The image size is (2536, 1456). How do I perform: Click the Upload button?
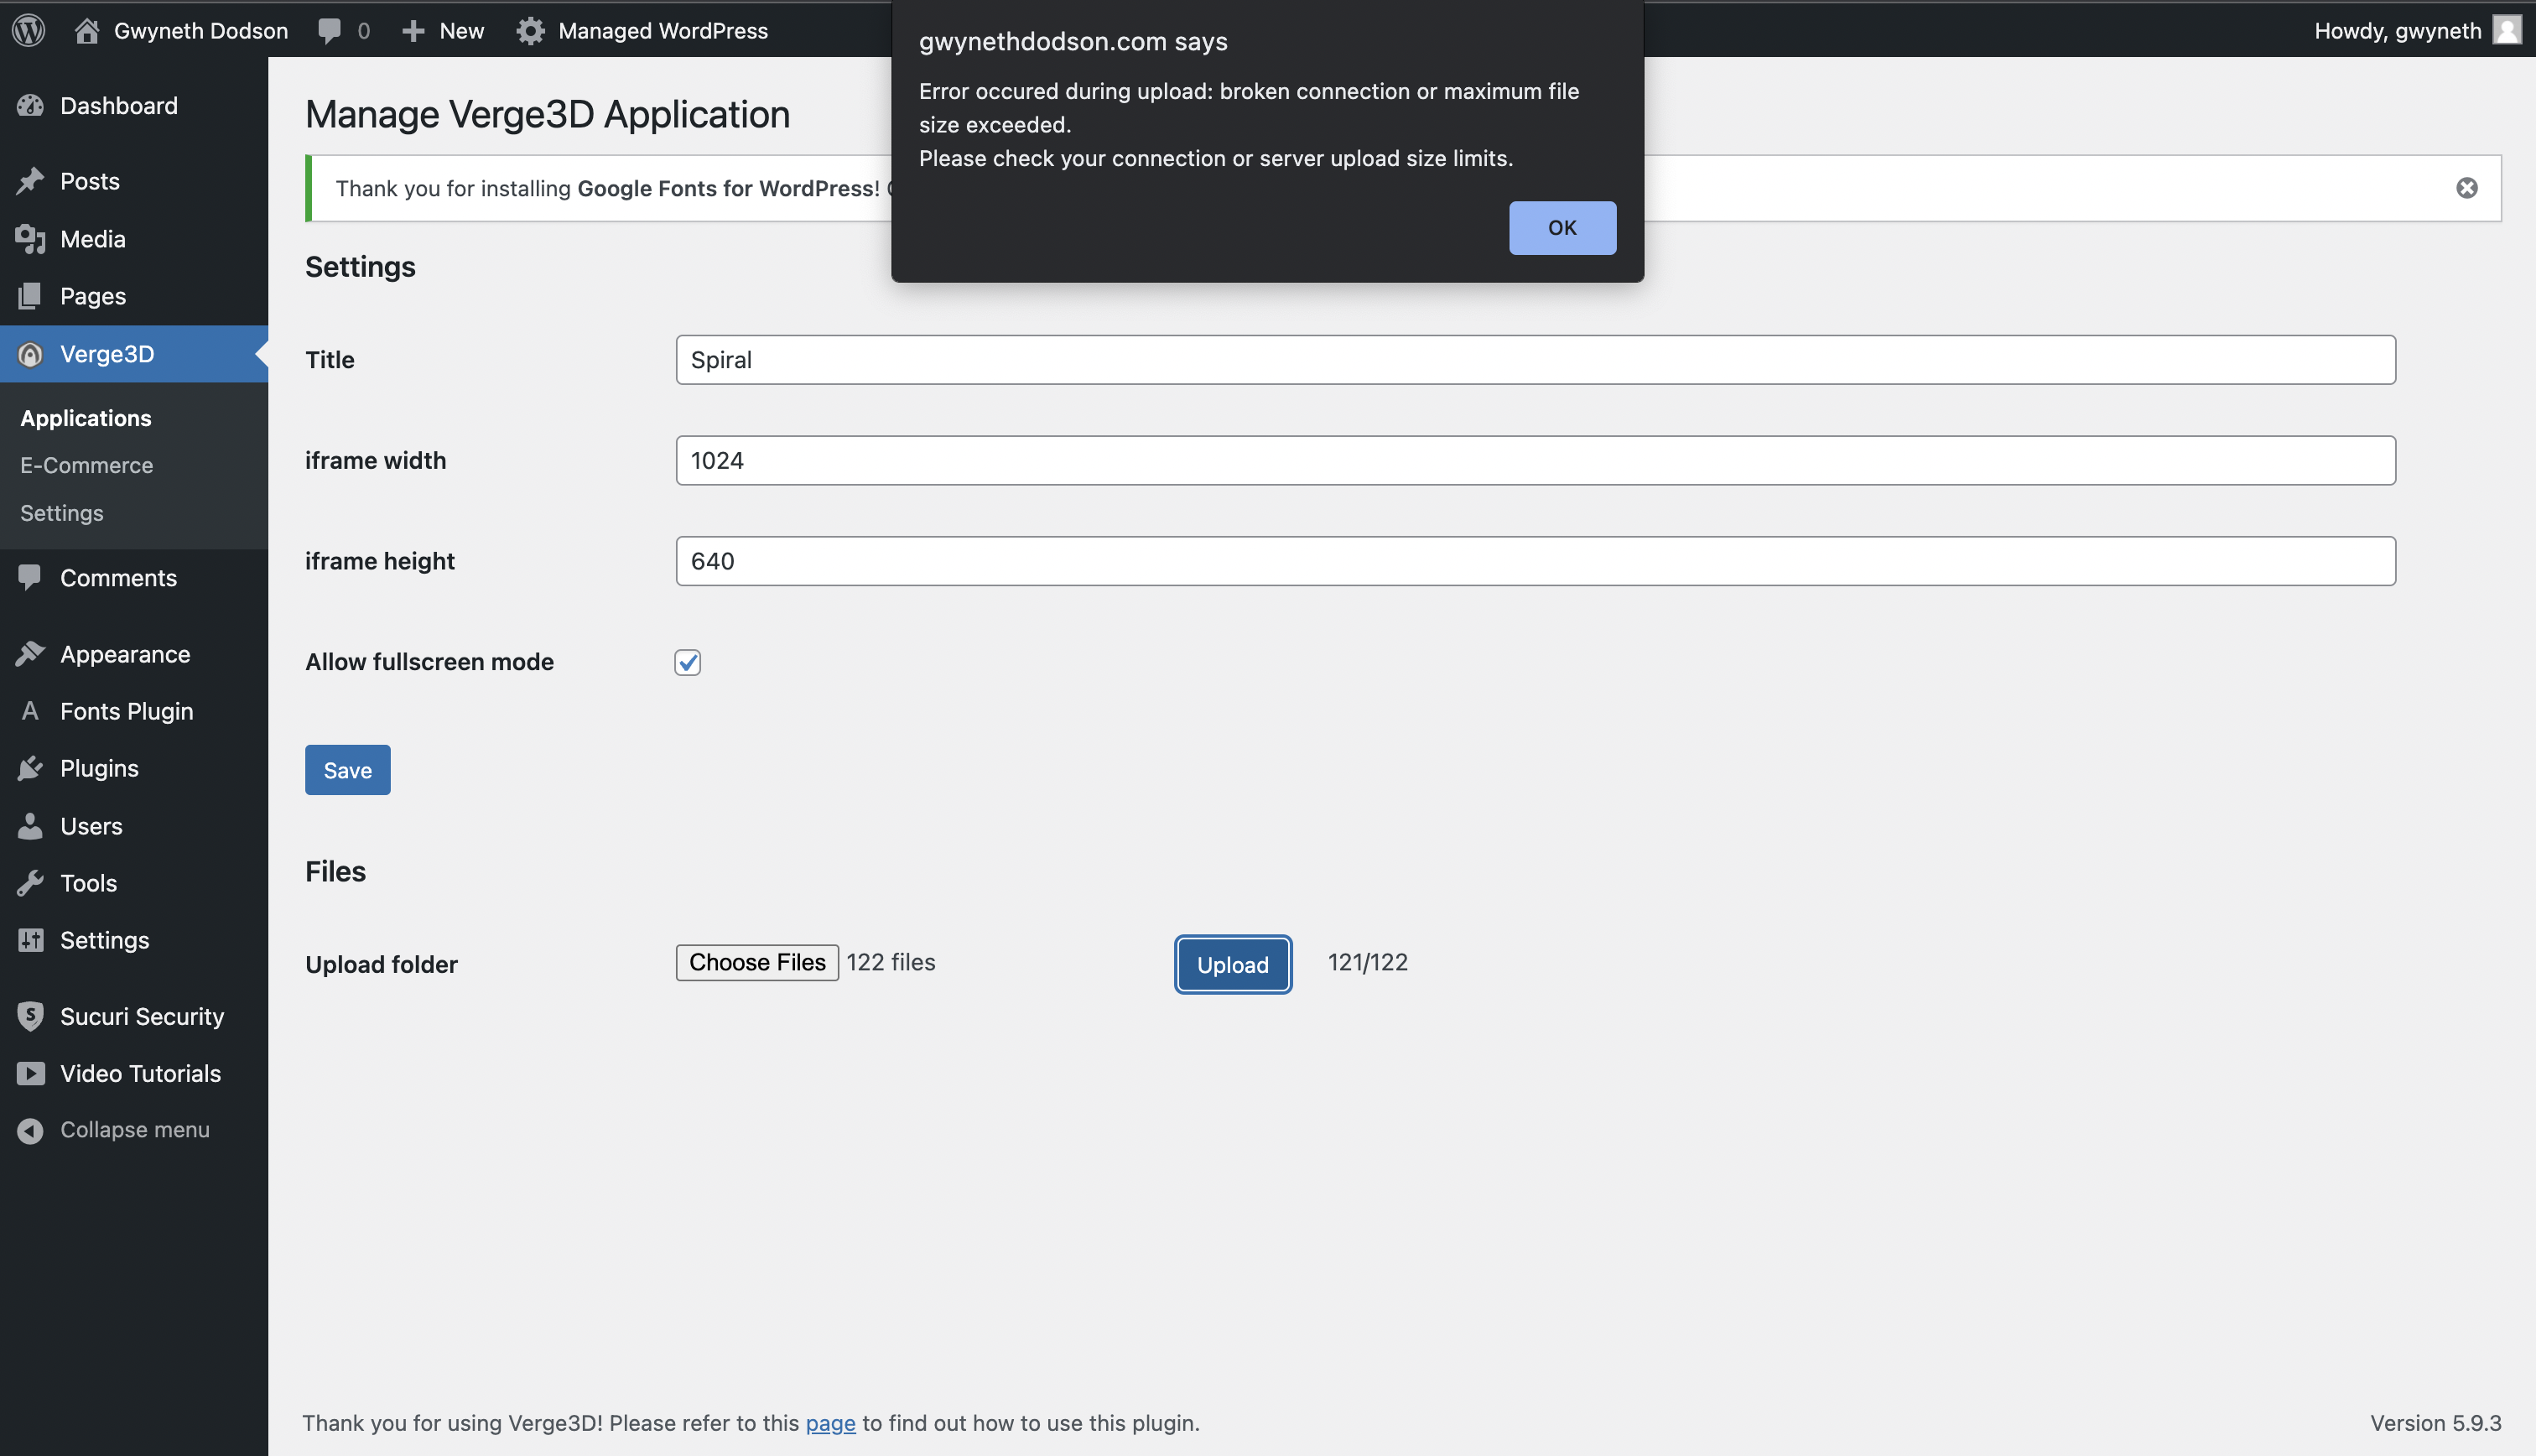pos(1233,965)
